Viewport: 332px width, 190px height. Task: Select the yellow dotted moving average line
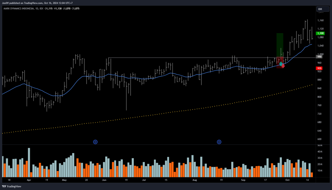coord(162,114)
